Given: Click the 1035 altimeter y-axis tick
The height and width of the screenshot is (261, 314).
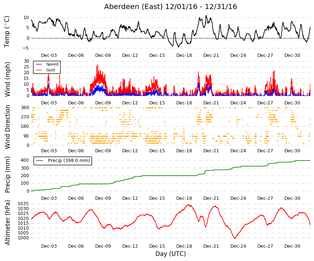Looking at the screenshot, I should point(23,204).
